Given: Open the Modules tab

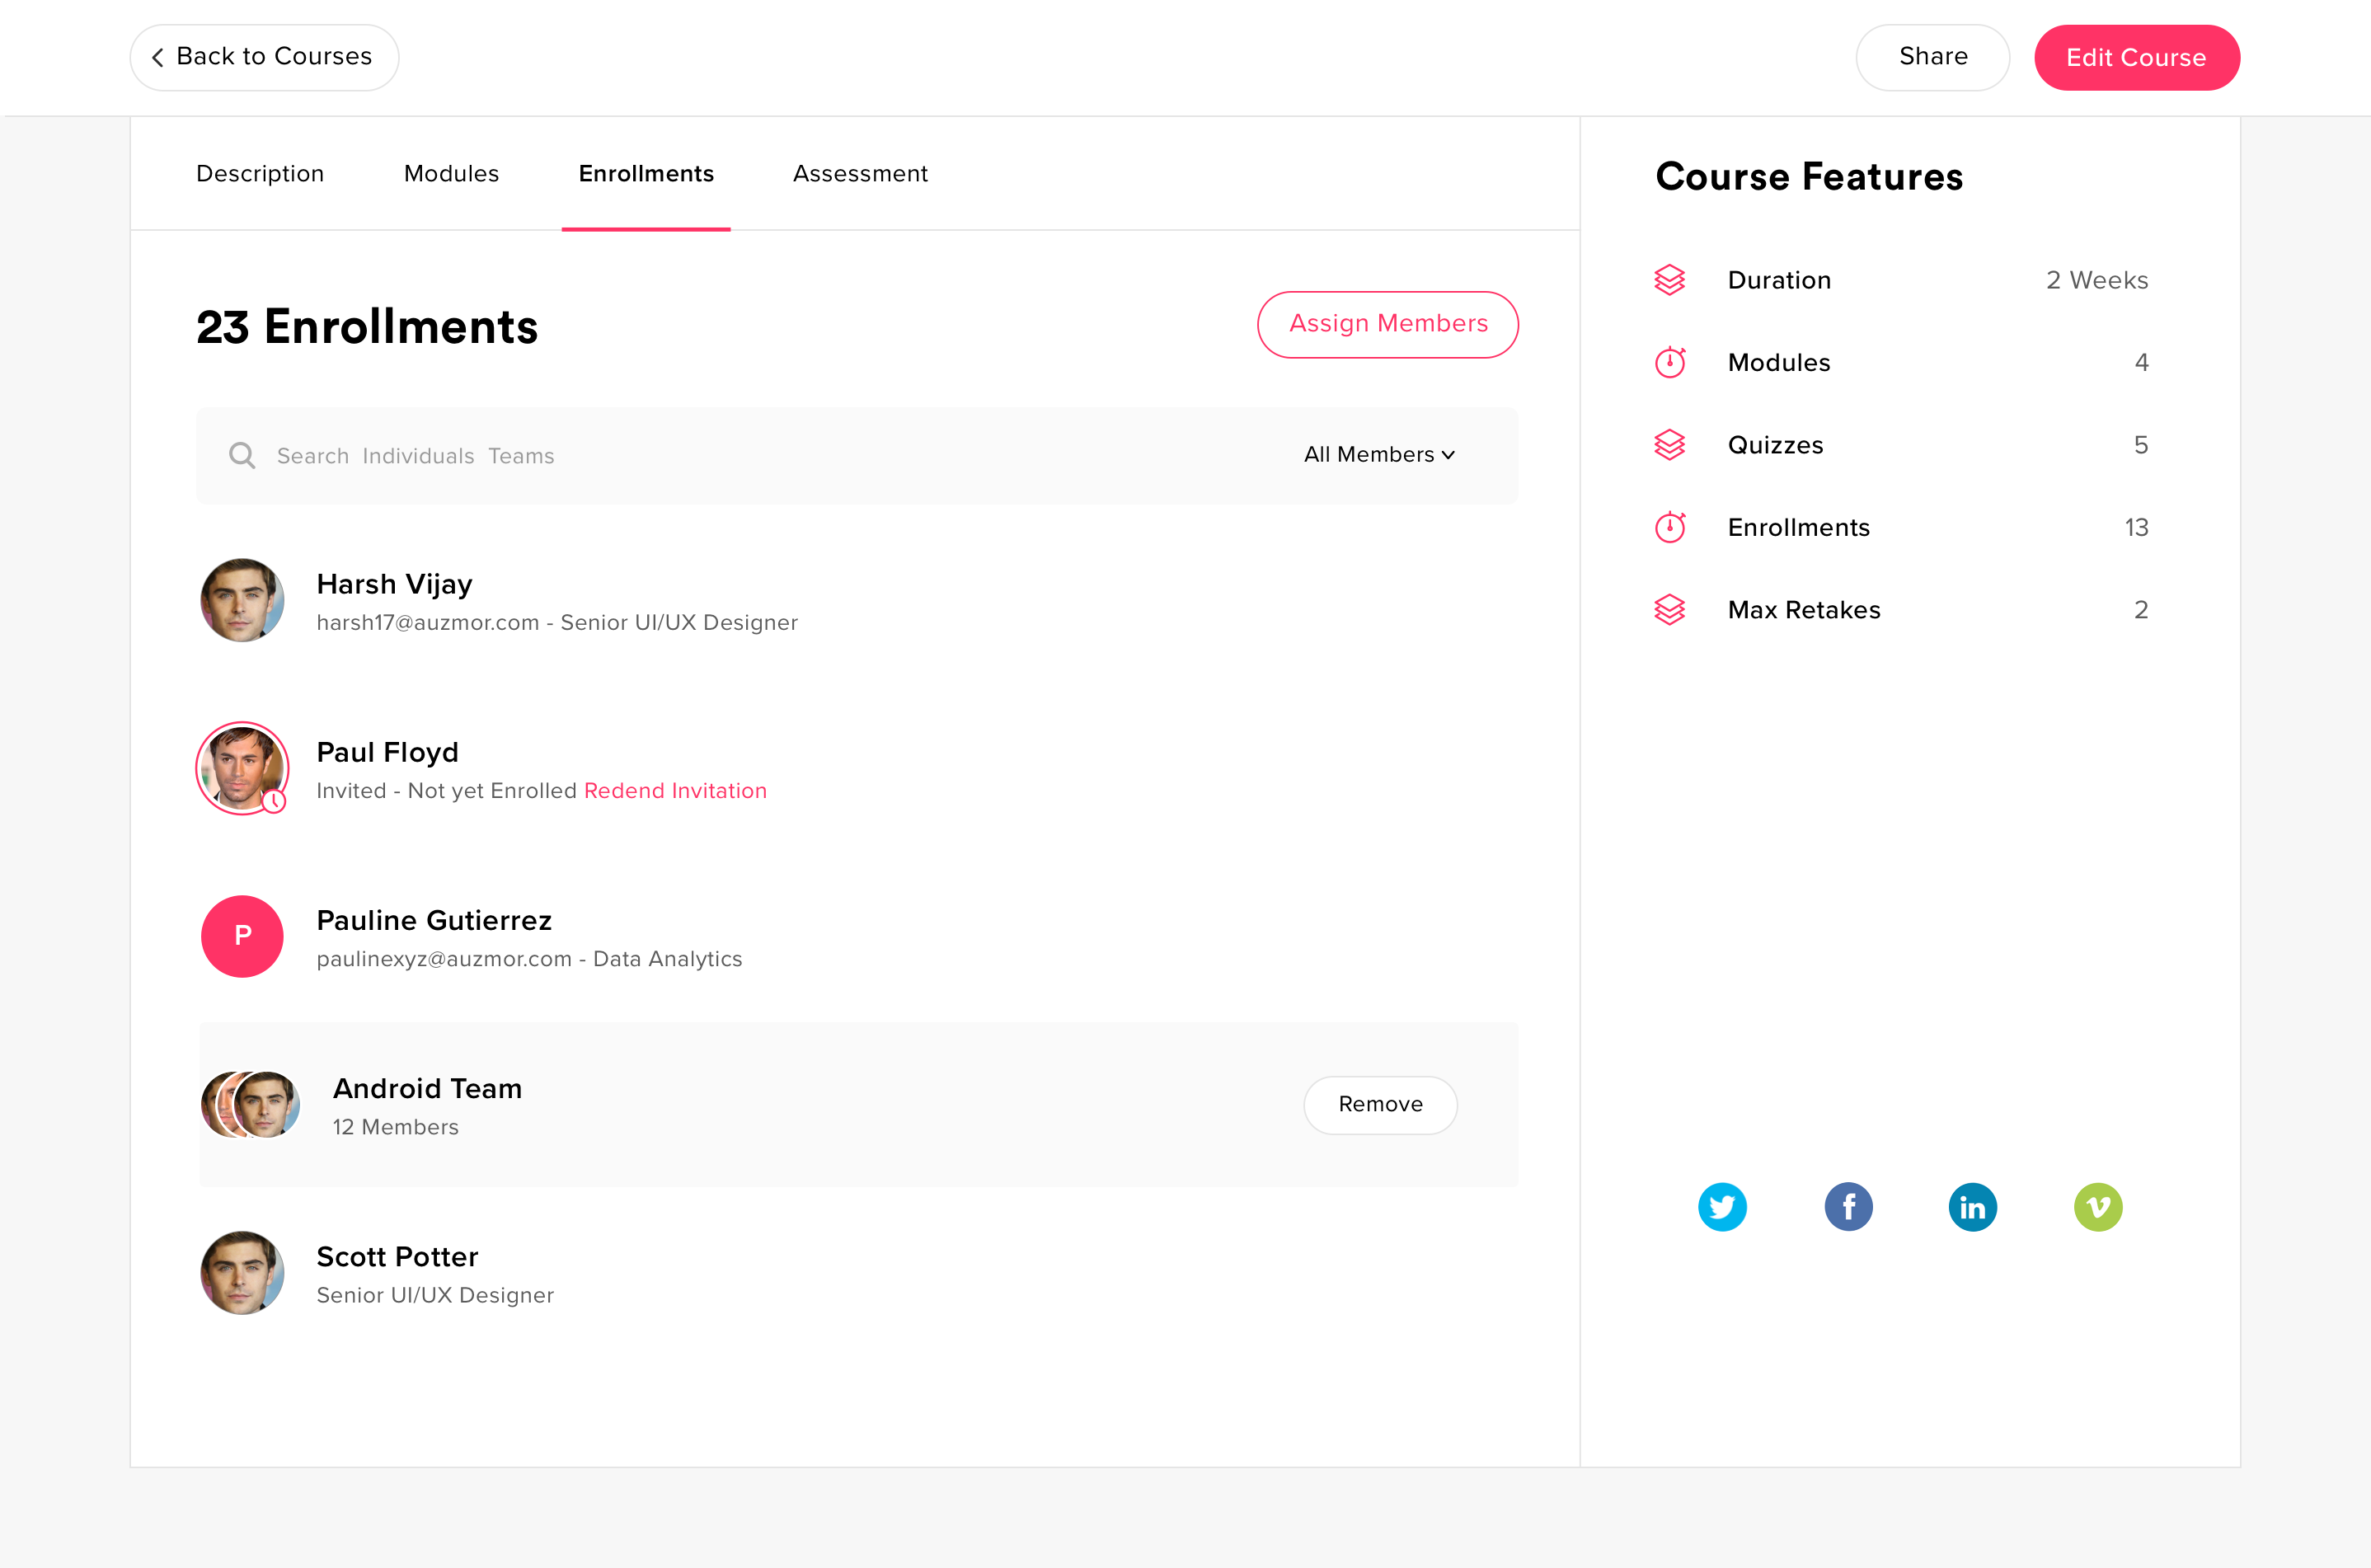Looking at the screenshot, I should click(451, 174).
